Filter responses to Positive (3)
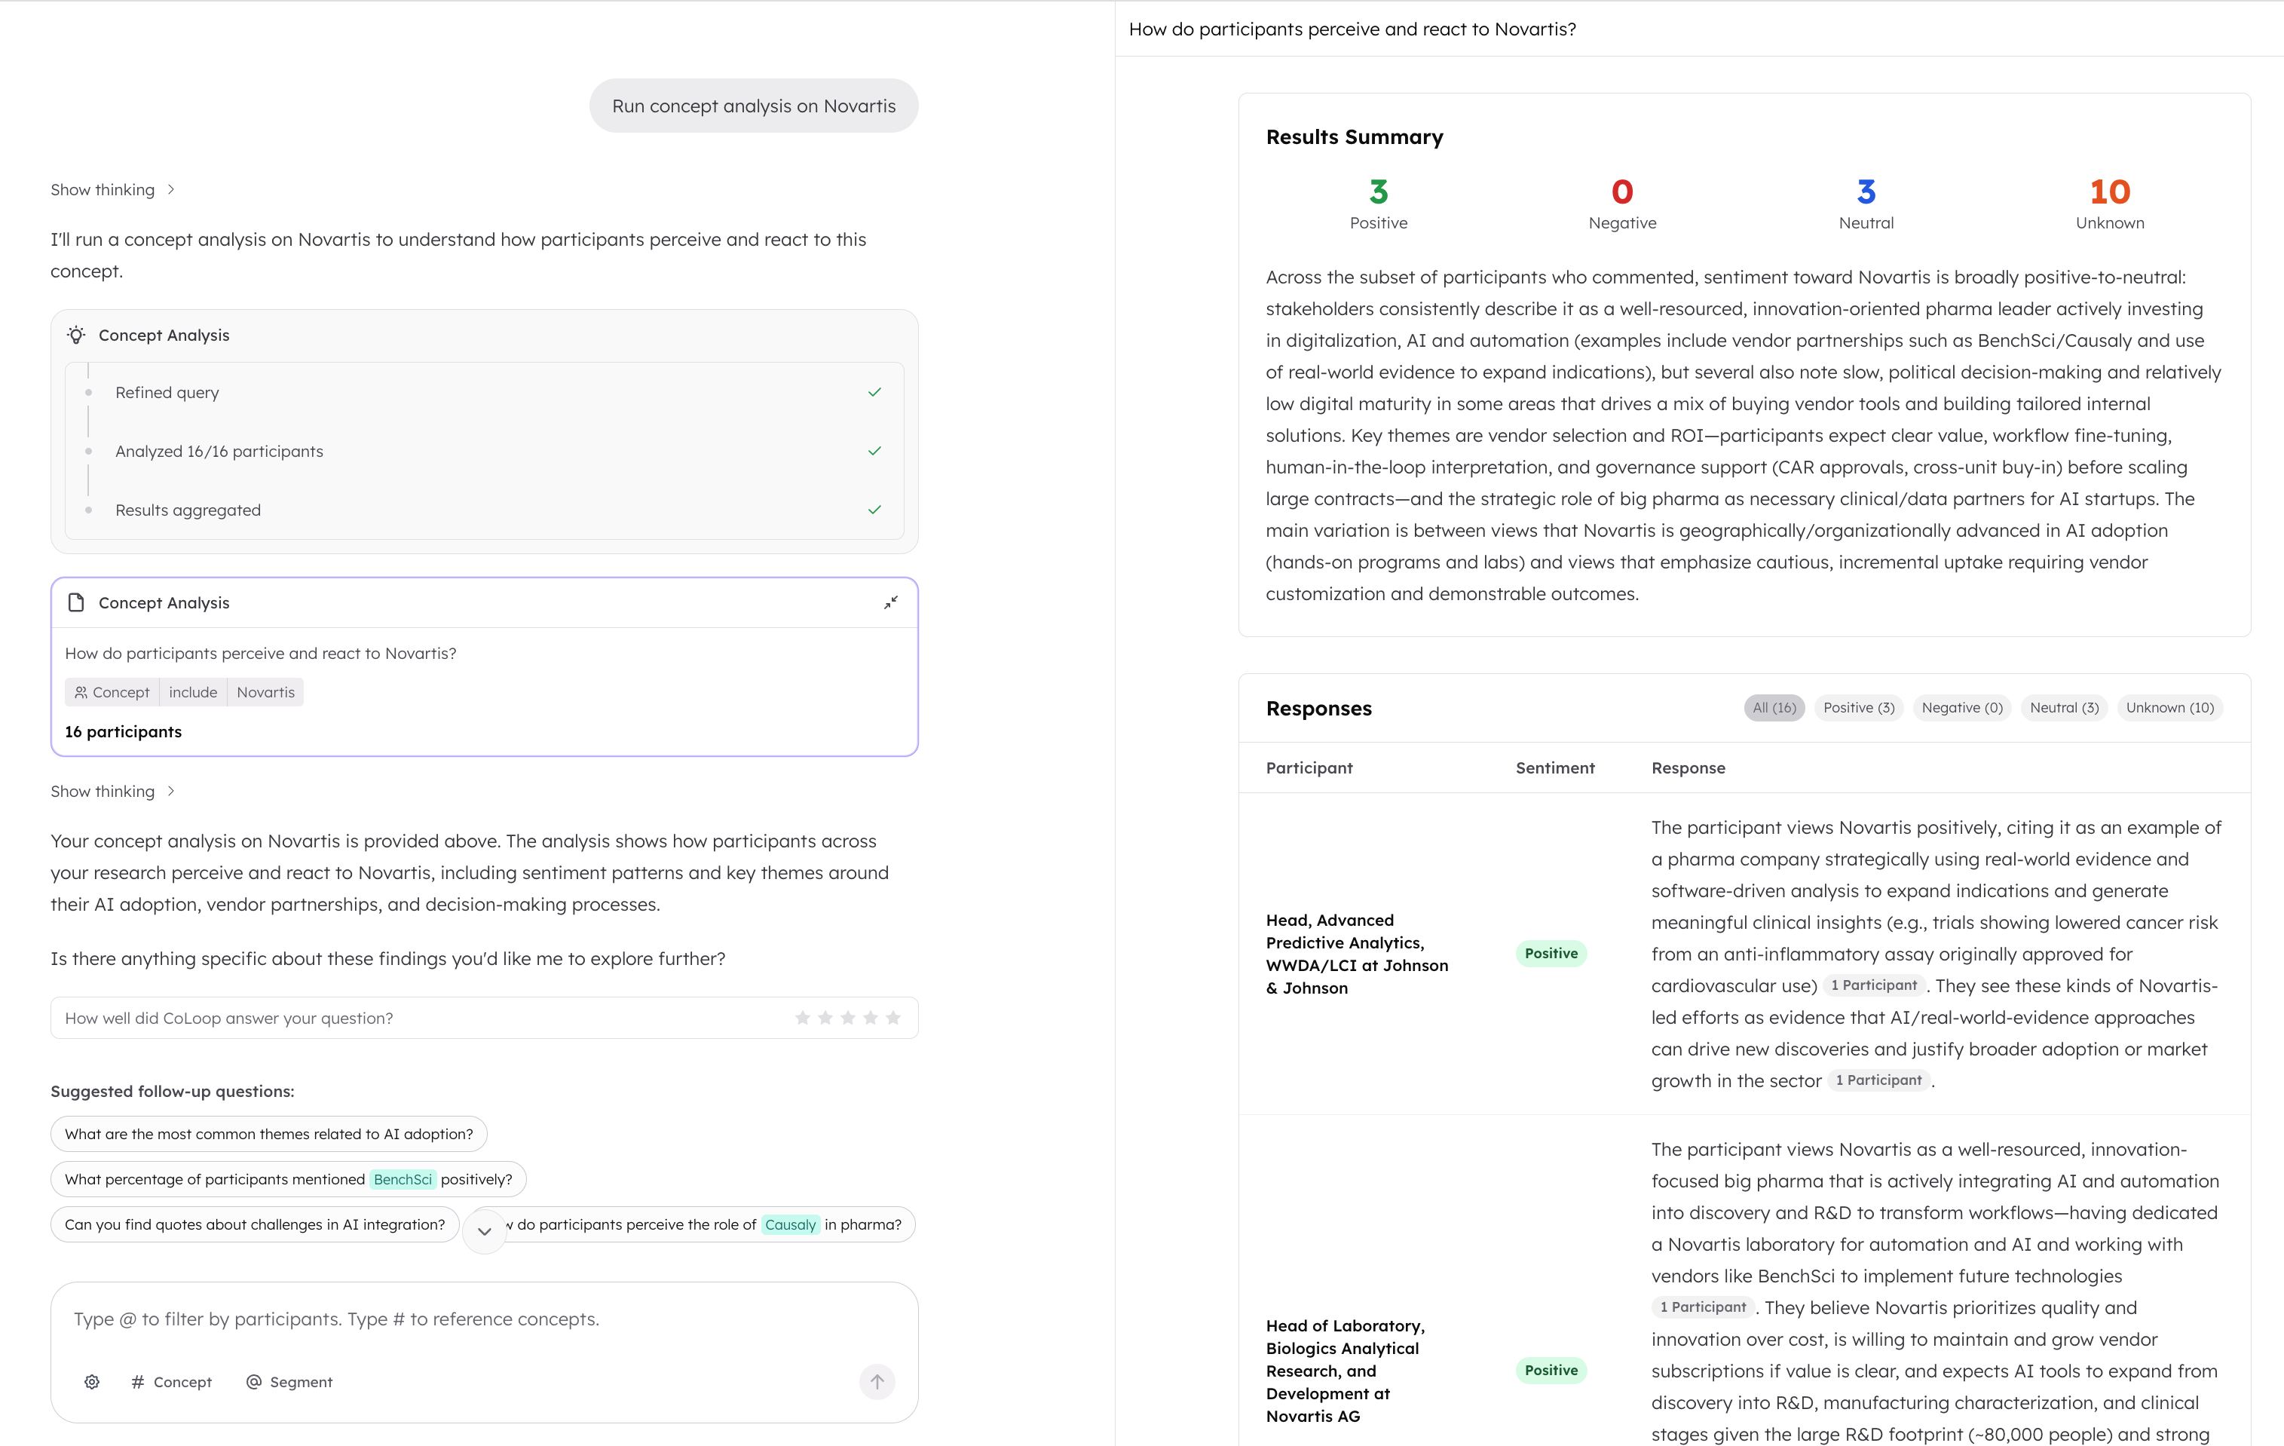 [x=1858, y=708]
